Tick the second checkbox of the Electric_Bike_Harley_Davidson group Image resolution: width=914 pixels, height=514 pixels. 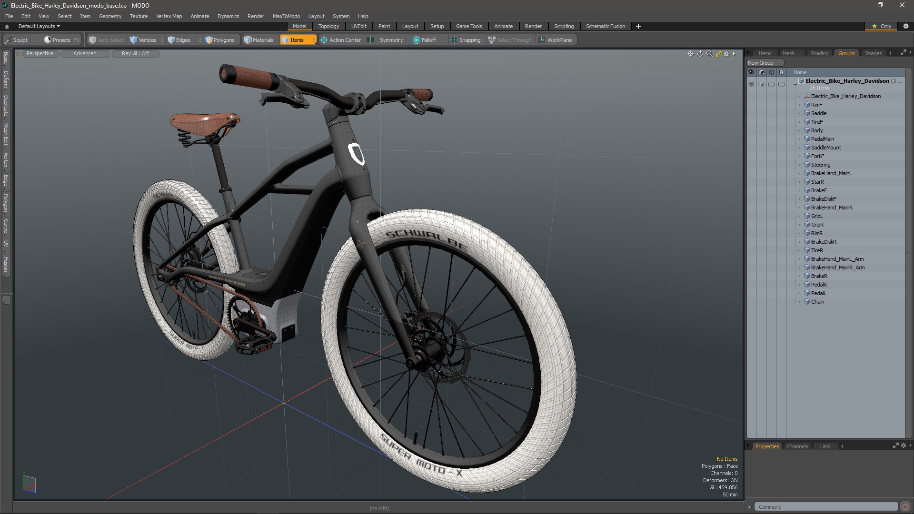click(x=781, y=84)
